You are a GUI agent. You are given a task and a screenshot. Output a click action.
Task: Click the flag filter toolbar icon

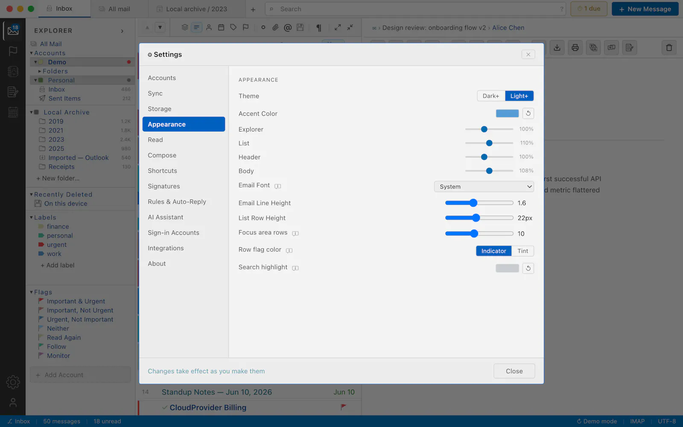(245, 27)
